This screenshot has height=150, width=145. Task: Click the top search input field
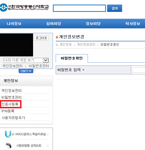(x=79, y=8)
